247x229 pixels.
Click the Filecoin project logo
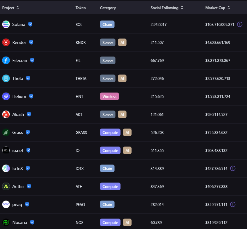(x=6, y=60)
